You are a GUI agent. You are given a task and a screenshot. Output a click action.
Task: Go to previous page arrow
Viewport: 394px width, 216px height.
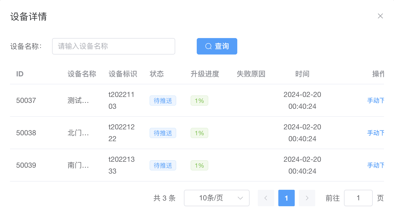pyautogui.click(x=266, y=198)
